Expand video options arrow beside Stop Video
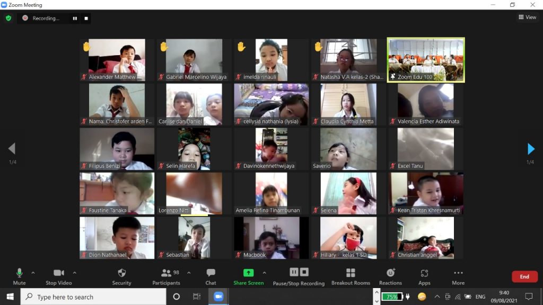 click(x=74, y=273)
